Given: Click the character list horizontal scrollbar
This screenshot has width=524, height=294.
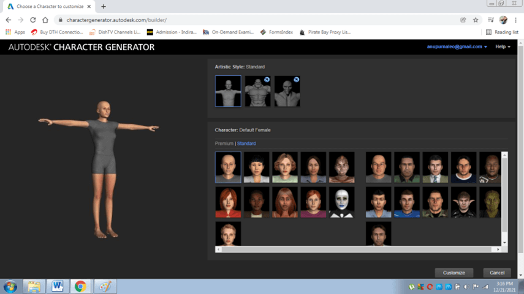Looking at the screenshot, I should click(357, 249).
